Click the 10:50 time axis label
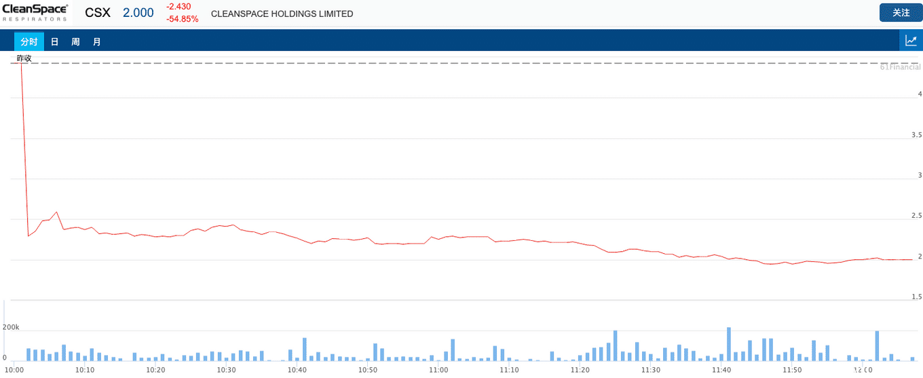Screen dimensions: 923x378 click(x=368, y=370)
